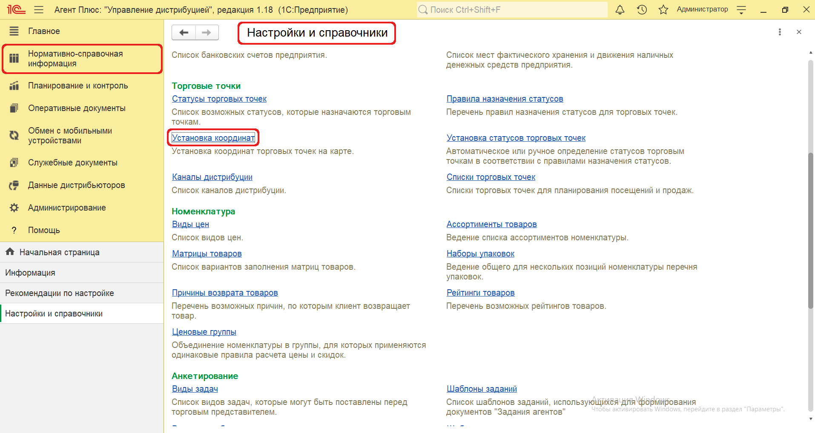The width and height of the screenshot is (815, 433).
Task: Click the Помощь question mark icon
Action: click(x=14, y=230)
